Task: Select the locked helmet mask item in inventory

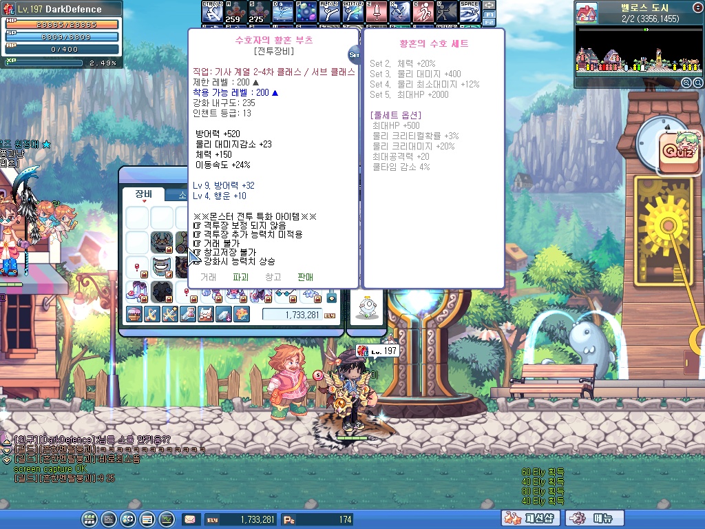Action: 162,243
